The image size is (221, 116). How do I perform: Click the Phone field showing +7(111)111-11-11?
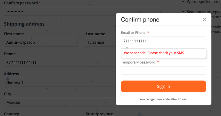coord(60,62)
